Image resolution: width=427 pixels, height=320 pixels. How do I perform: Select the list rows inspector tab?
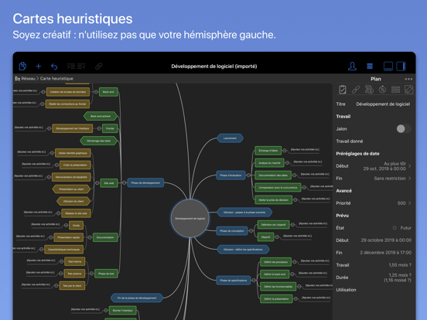(395, 89)
